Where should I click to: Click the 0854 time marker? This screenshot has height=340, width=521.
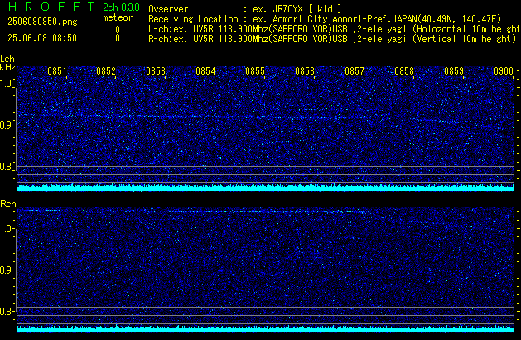coord(205,71)
